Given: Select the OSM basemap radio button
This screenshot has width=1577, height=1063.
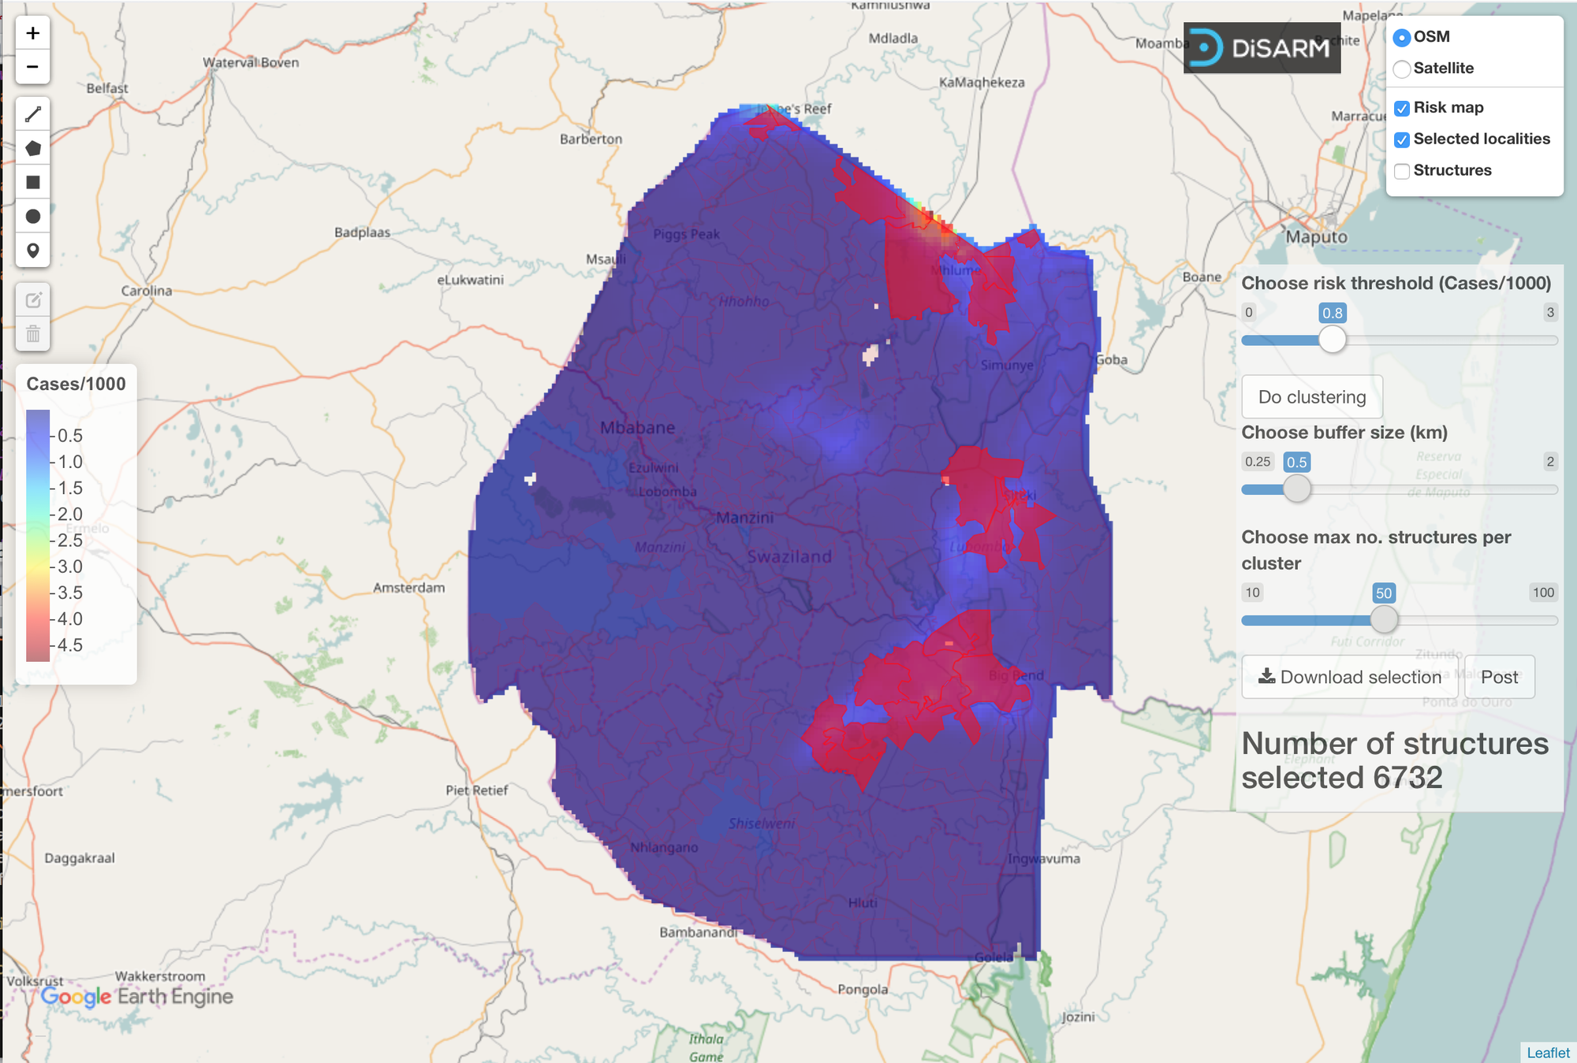Looking at the screenshot, I should [x=1401, y=37].
